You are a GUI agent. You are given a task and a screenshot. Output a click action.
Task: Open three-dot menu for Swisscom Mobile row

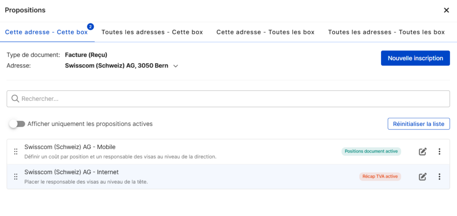pyautogui.click(x=439, y=152)
